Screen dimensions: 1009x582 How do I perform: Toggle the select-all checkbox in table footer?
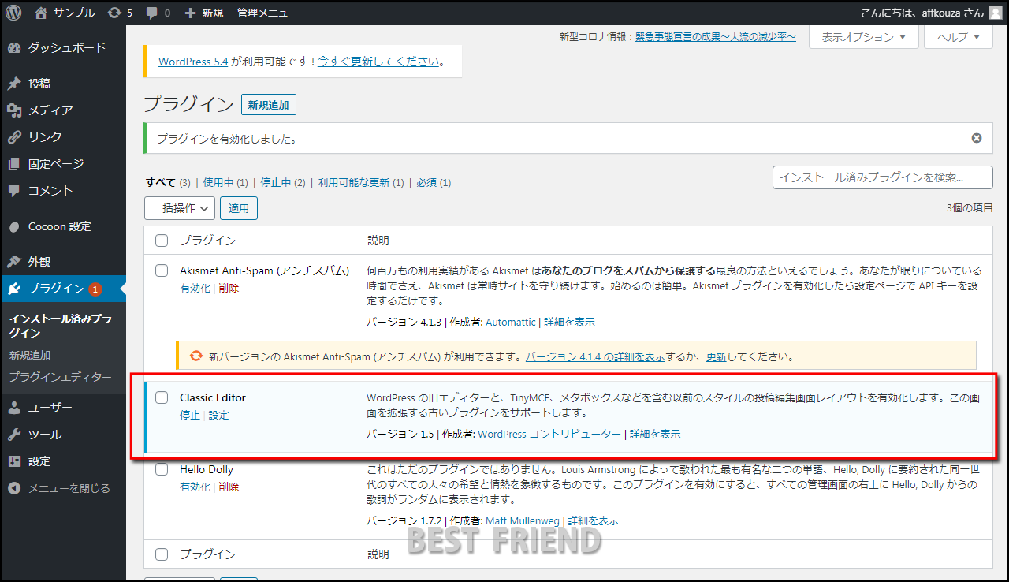(x=162, y=554)
